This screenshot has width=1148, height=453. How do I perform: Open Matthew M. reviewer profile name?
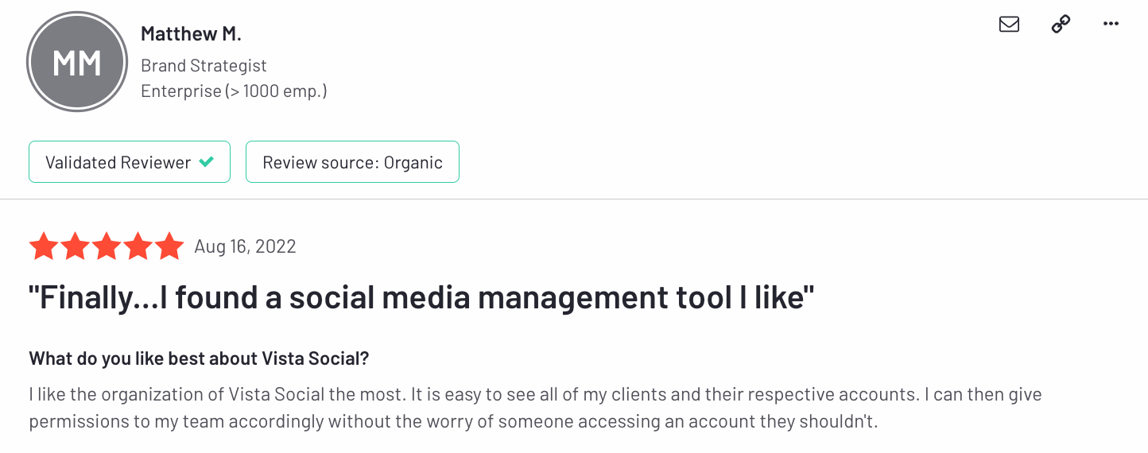[x=191, y=34]
